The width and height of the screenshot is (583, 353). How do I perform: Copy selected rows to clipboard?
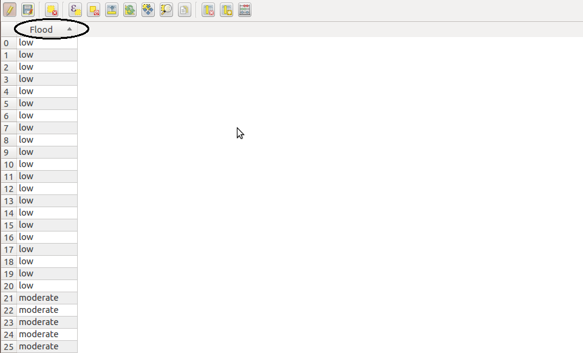point(185,10)
